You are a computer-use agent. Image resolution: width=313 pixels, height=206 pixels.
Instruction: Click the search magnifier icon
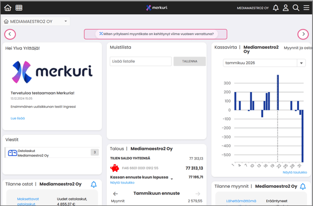(296, 8)
